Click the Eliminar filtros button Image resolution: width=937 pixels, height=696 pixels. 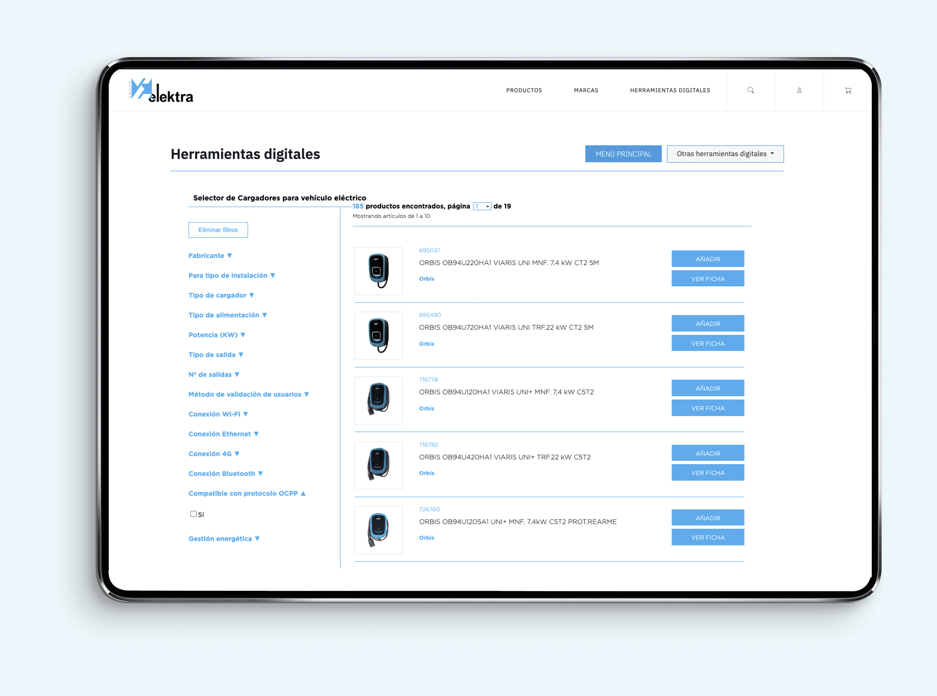218,230
